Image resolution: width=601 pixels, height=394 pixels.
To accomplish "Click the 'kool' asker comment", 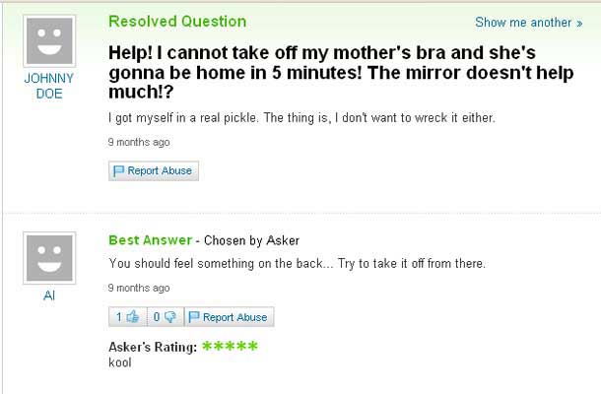I will (x=120, y=362).
